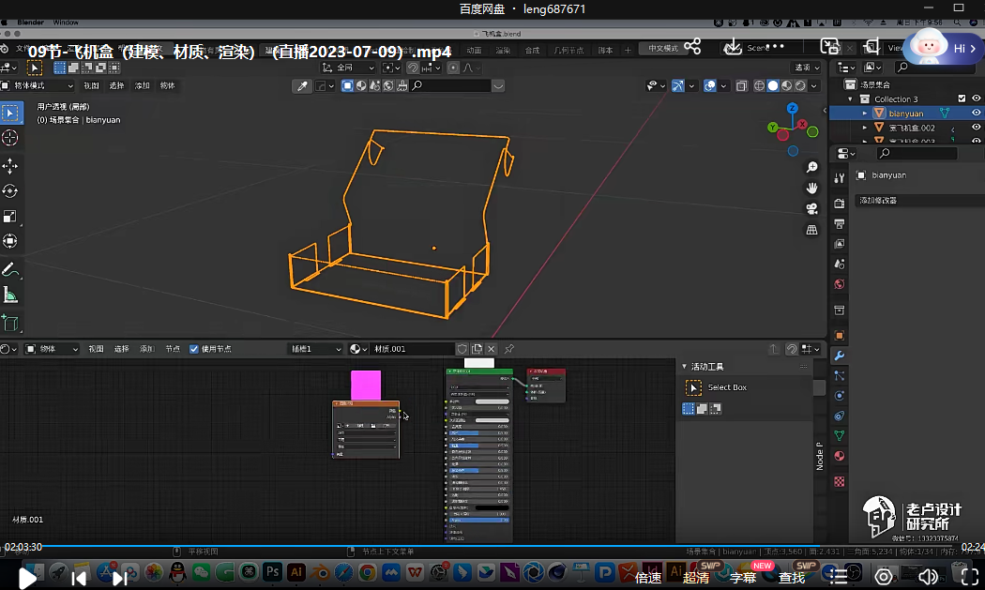Select the Rotate tool in viewport toolbar

[10, 191]
